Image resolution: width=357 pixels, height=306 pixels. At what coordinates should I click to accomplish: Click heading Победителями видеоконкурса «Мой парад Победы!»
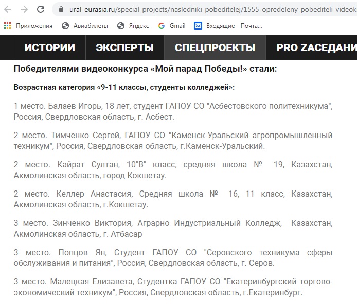point(145,69)
